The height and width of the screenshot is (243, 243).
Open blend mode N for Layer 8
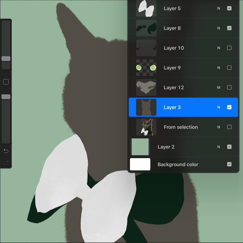(219, 28)
